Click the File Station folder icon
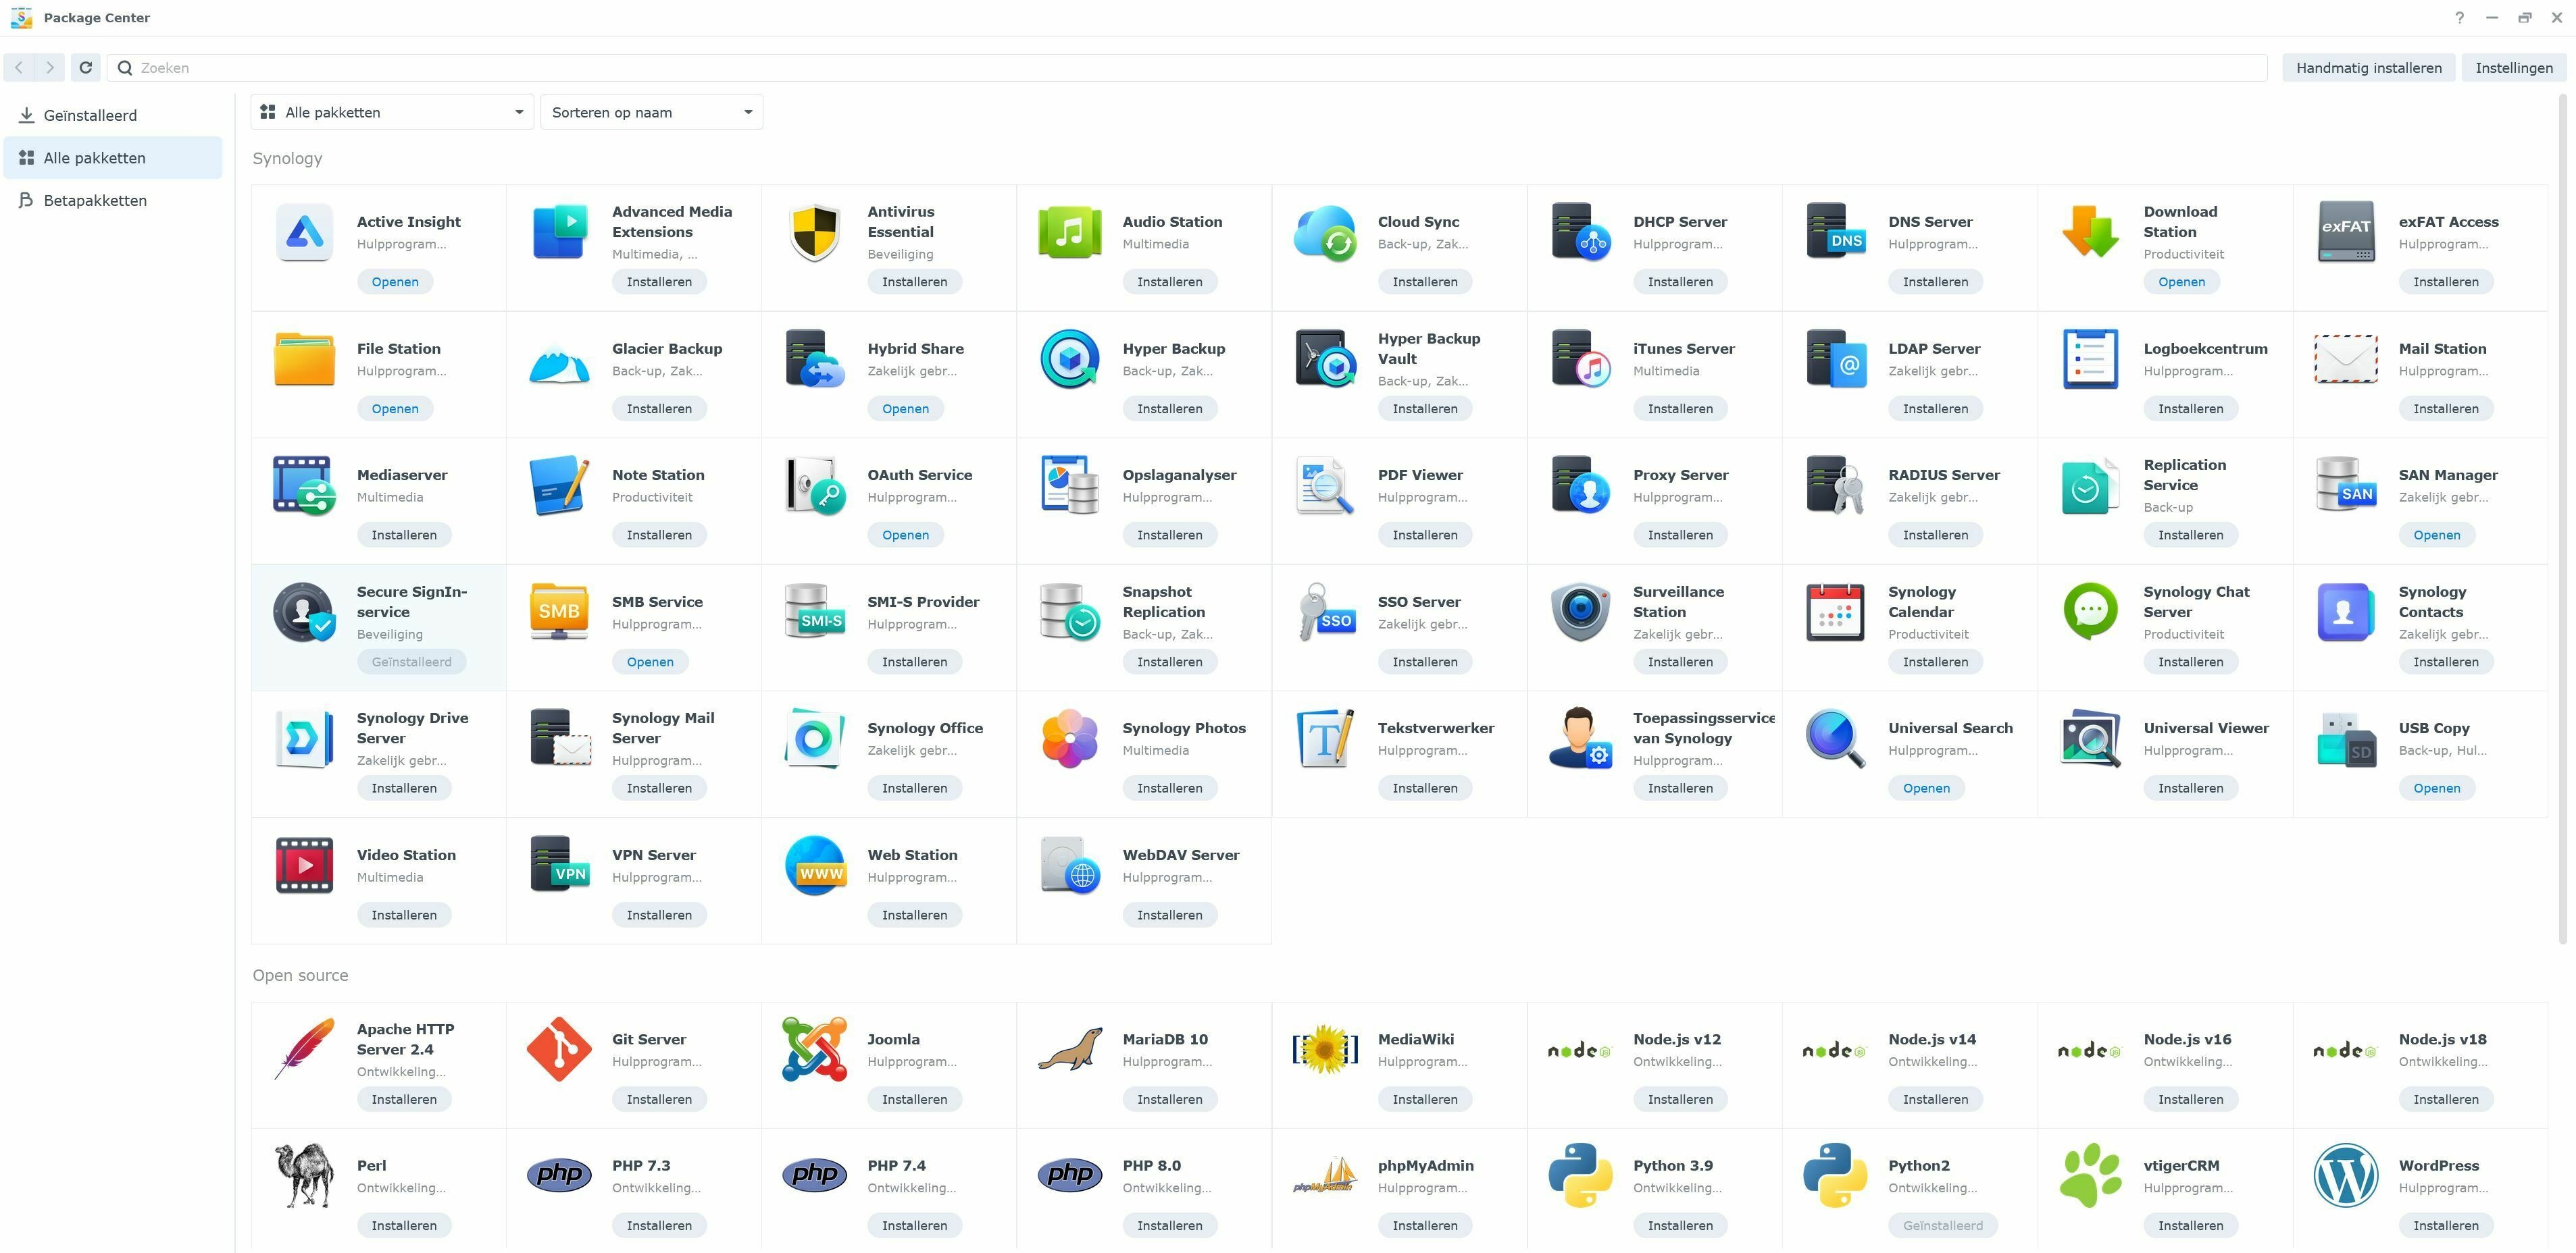Viewport: 2576px width, 1253px height. pos(304,358)
